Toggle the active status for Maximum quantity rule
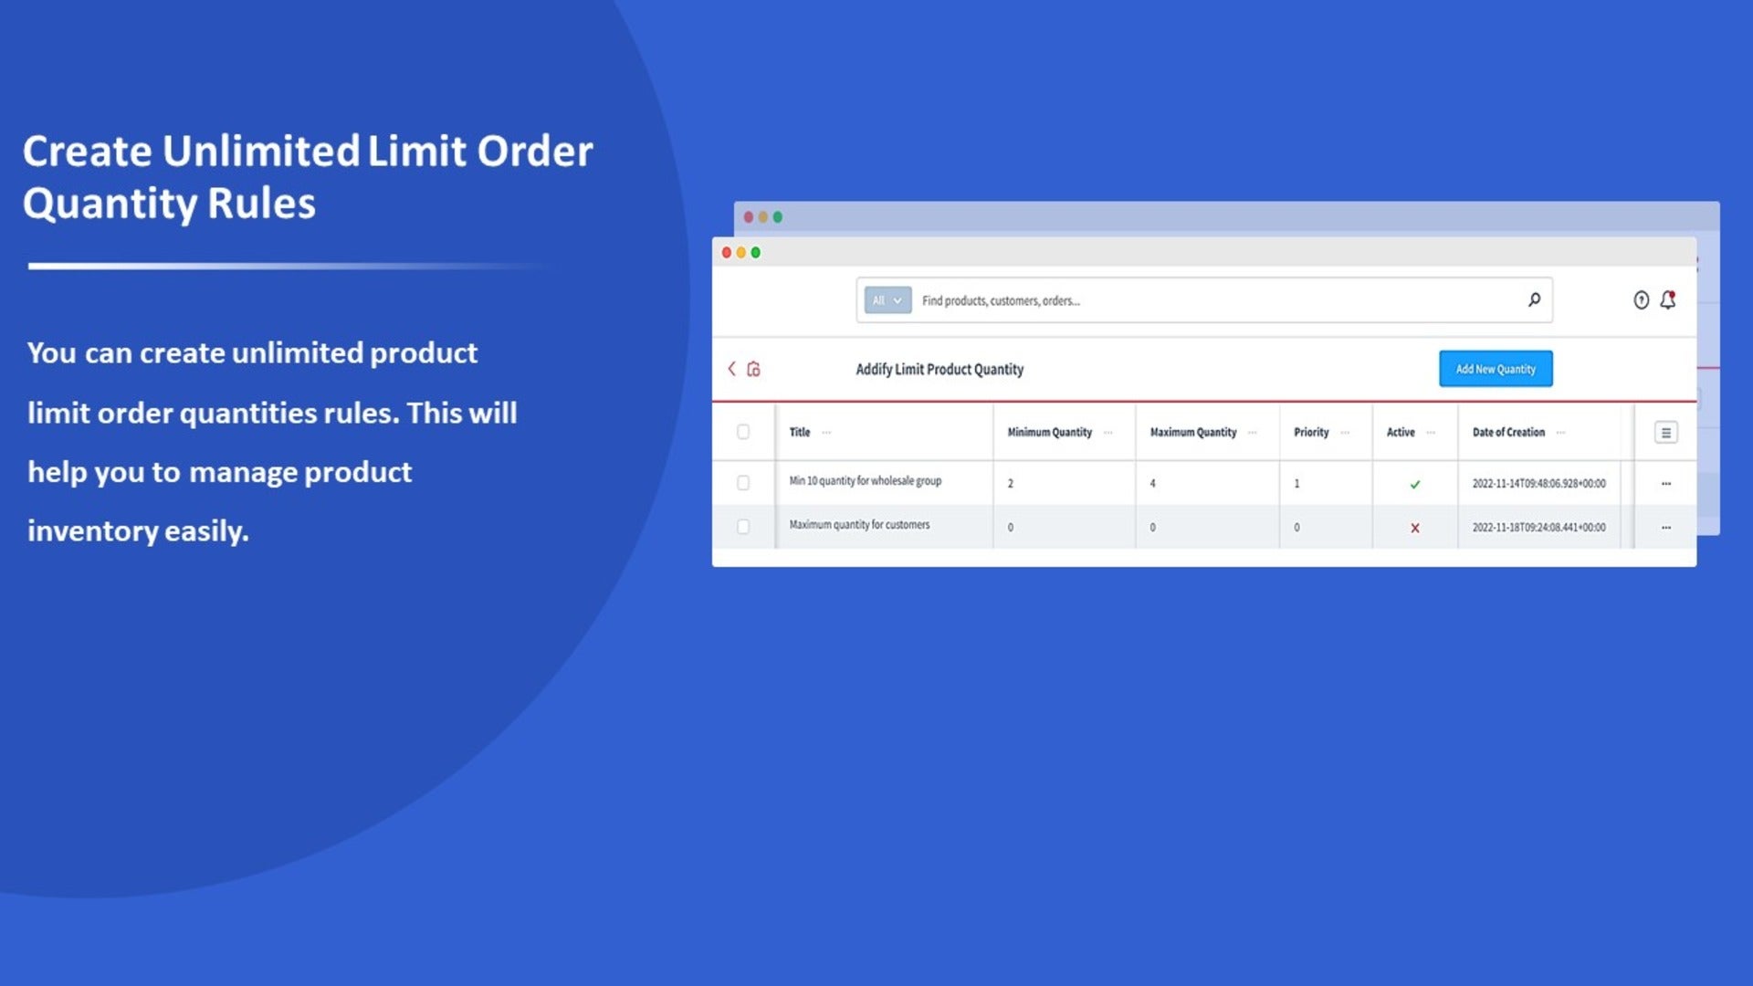Screen dimensions: 1753x986 (x=1412, y=526)
